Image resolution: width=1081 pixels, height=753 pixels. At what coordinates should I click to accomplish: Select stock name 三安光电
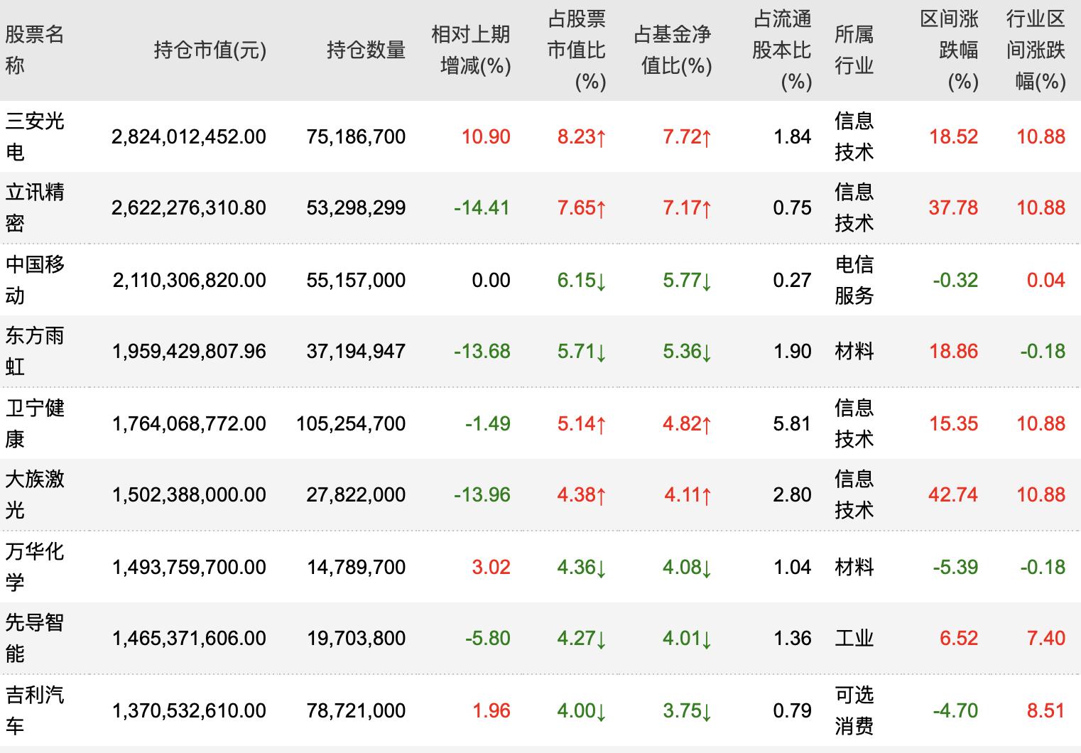[35, 136]
